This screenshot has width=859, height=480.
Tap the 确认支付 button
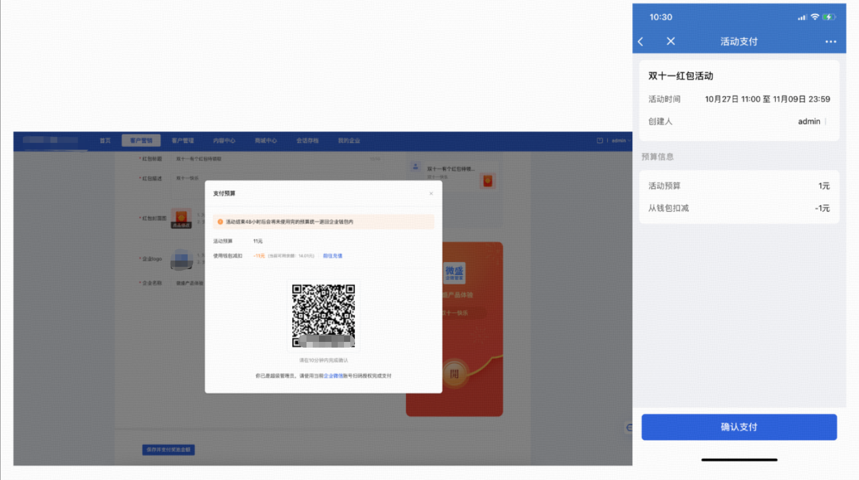pos(739,427)
